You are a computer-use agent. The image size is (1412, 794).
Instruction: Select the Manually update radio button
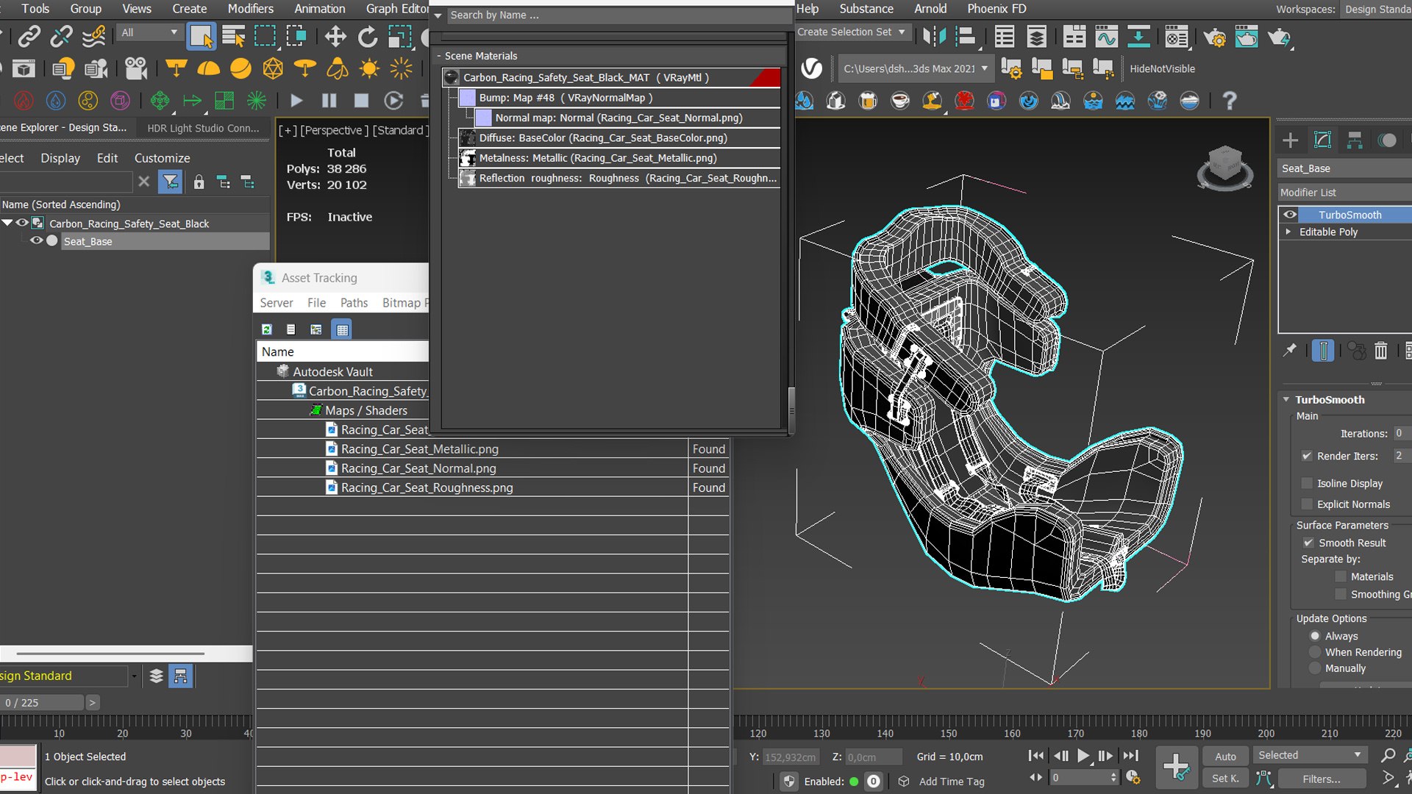[x=1315, y=668]
